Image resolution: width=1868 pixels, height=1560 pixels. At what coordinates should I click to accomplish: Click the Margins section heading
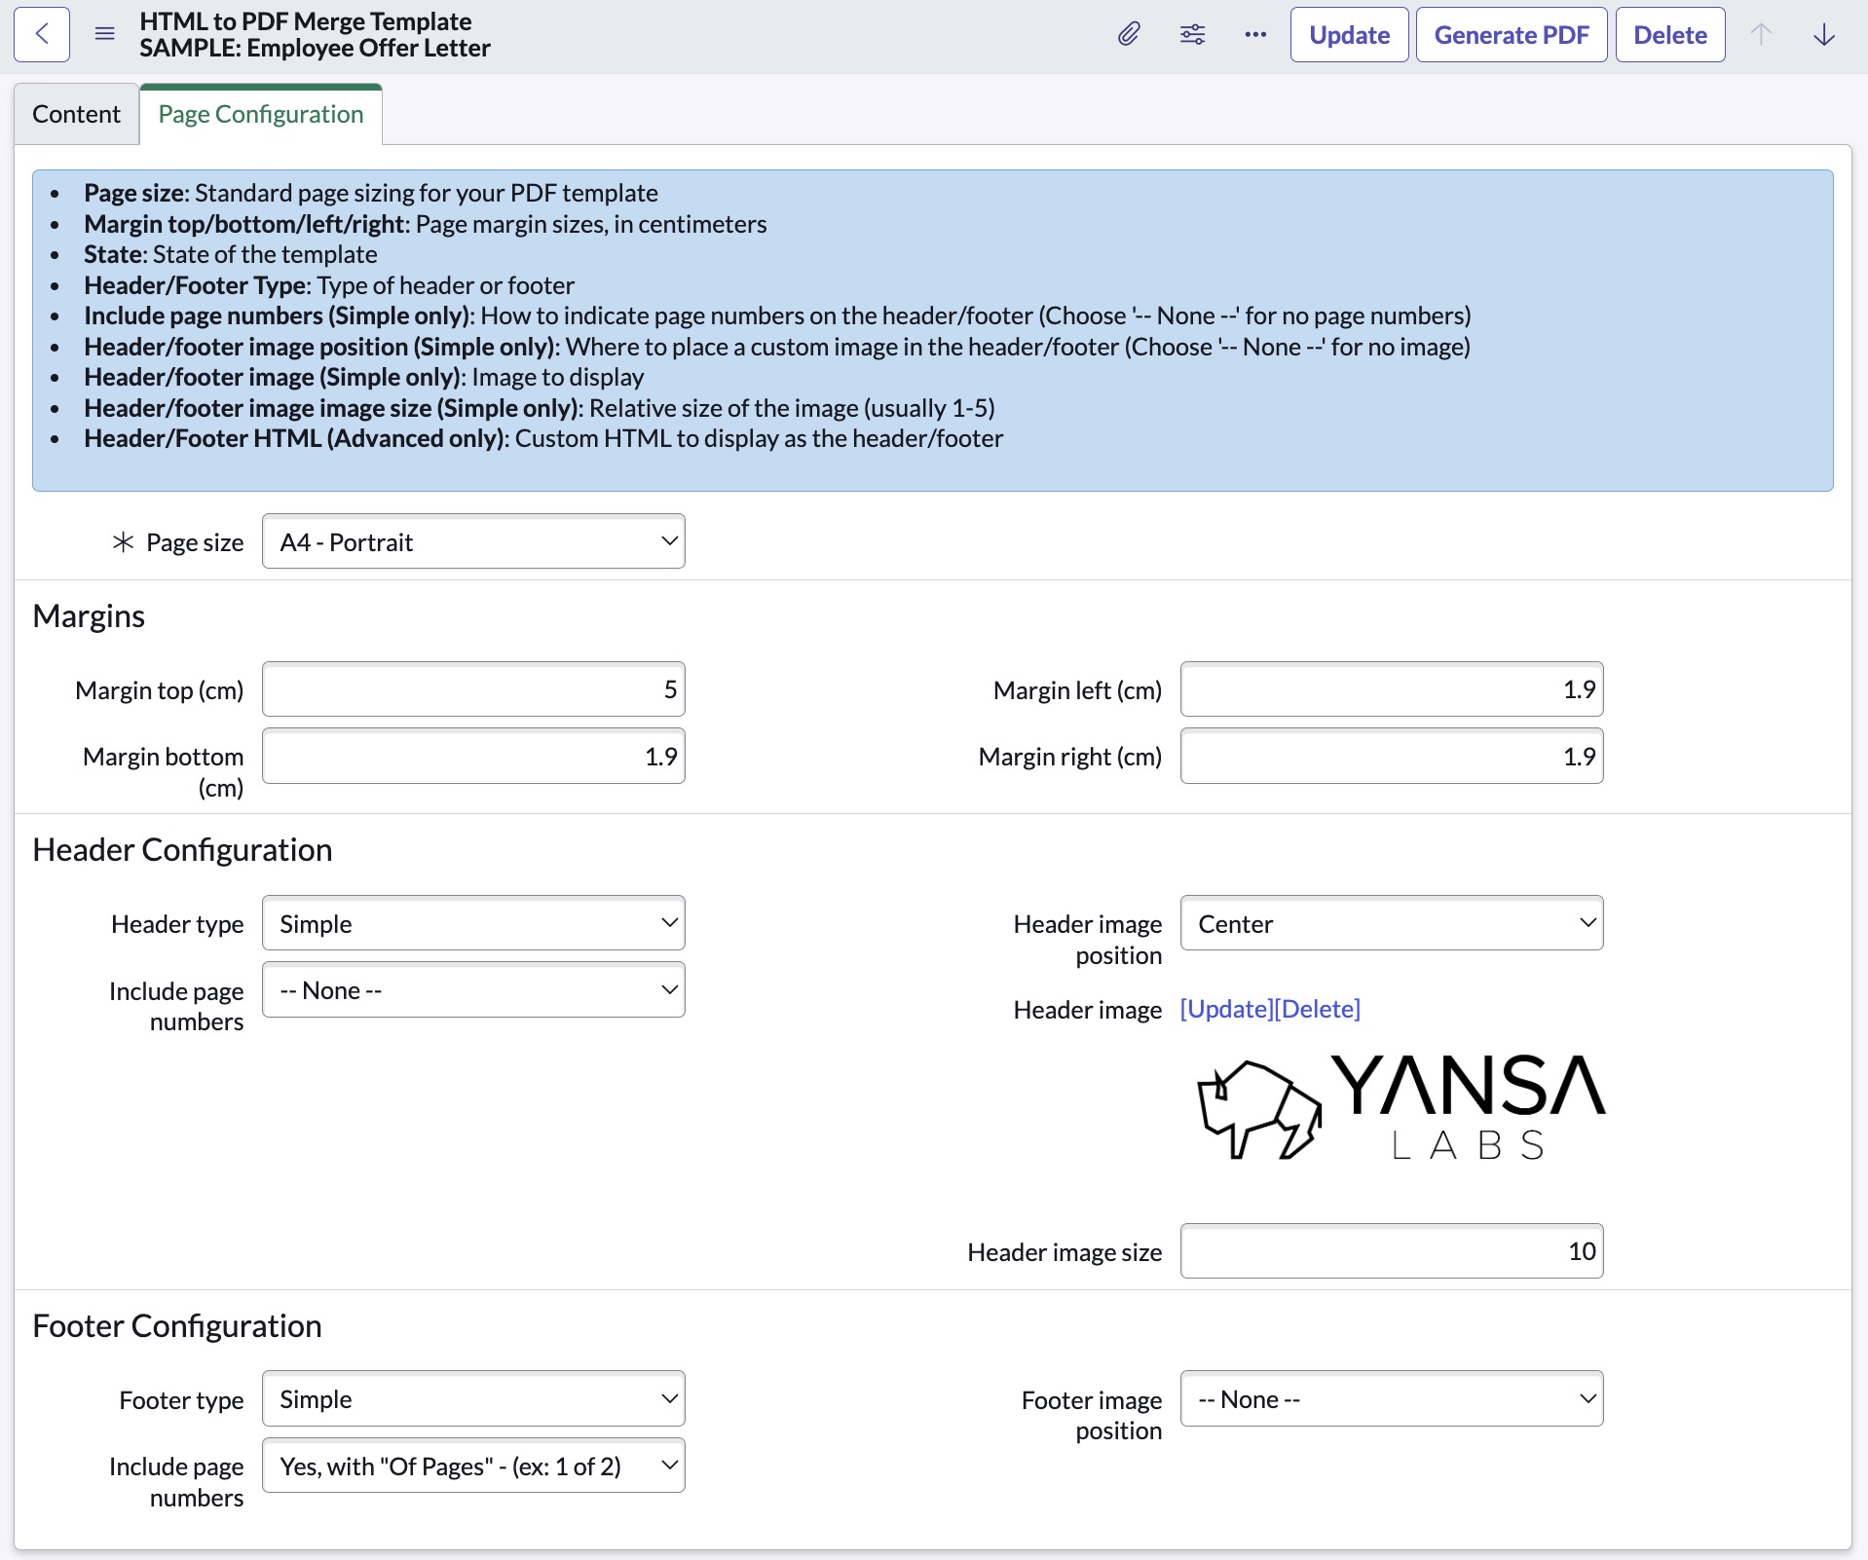tap(89, 616)
